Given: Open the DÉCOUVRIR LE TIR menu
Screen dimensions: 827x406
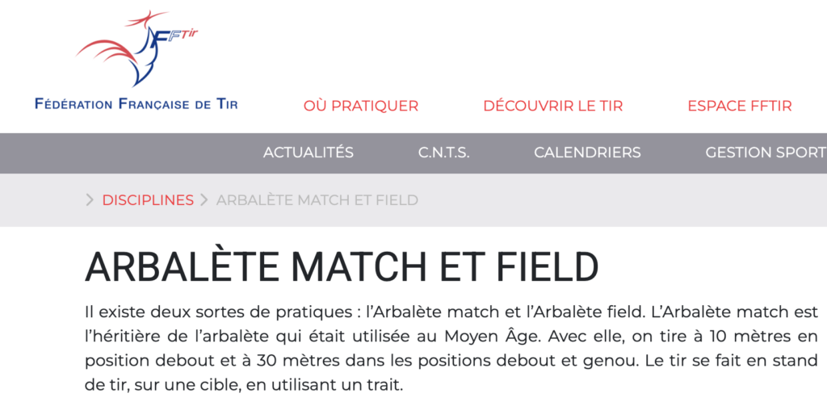Looking at the screenshot, I should click(552, 106).
